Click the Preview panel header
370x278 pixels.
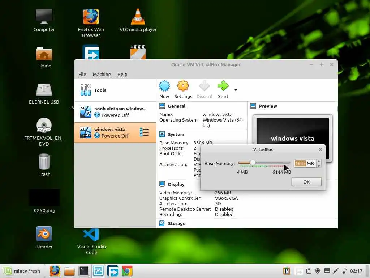pyautogui.click(x=268, y=106)
